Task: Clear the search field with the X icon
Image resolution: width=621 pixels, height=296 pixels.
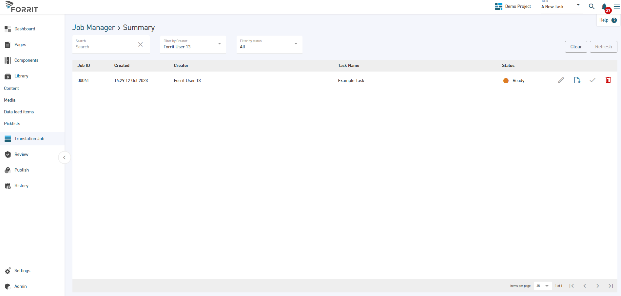Action: (140, 44)
